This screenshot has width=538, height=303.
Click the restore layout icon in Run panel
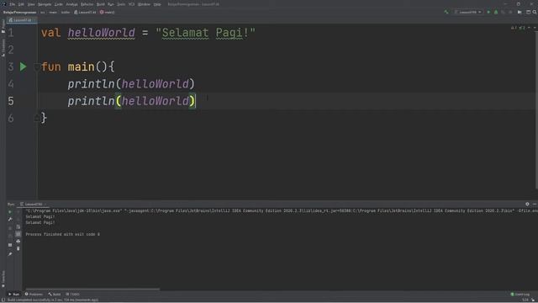point(10,245)
